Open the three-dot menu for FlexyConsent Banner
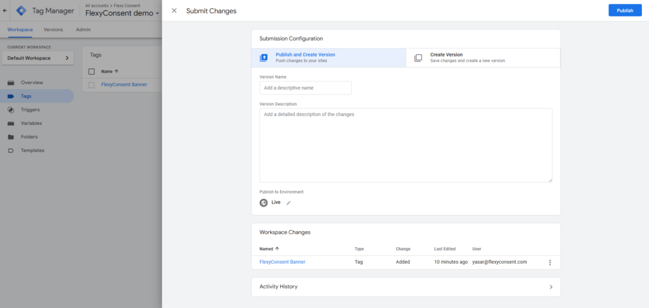The width and height of the screenshot is (649, 308). (550, 262)
